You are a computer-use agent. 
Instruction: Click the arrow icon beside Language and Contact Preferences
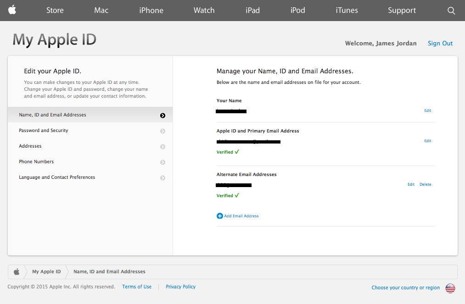tap(162, 178)
